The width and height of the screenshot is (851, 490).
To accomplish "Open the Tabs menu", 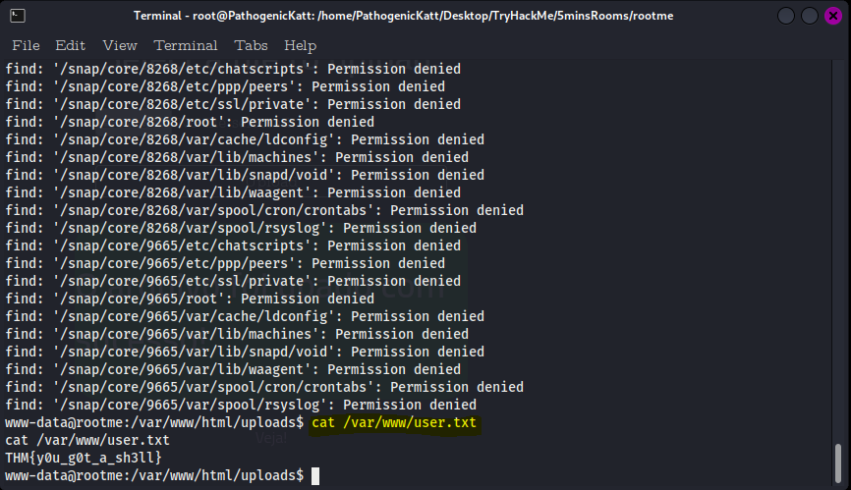I will [x=251, y=45].
